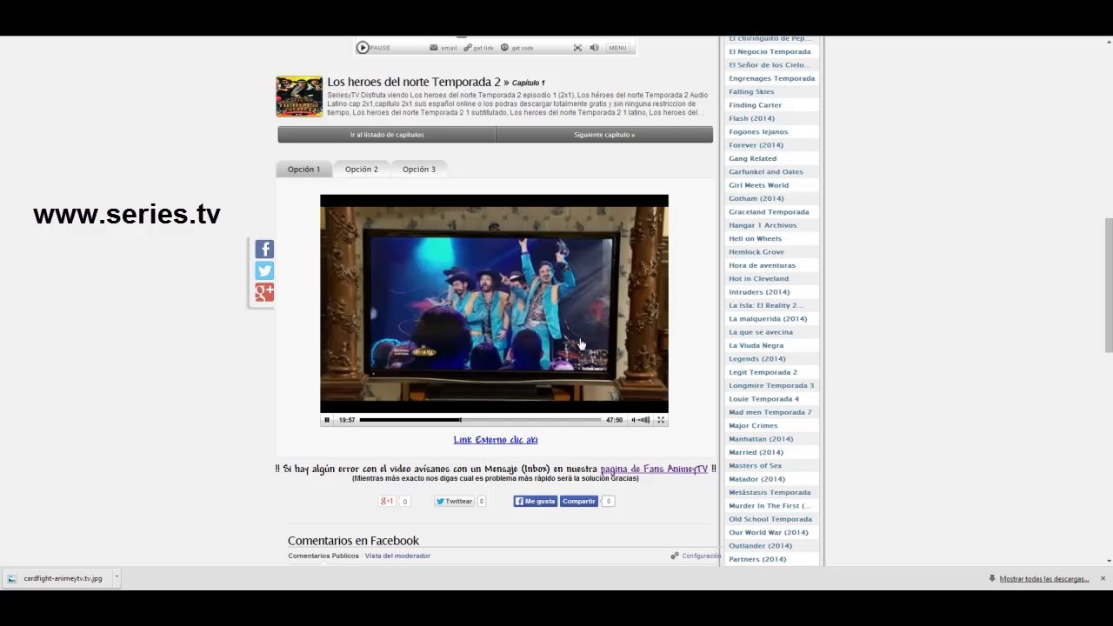This screenshot has width=1113, height=626.
Task: Mute the top player using the speaker icon
Action: [x=594, y=48]
